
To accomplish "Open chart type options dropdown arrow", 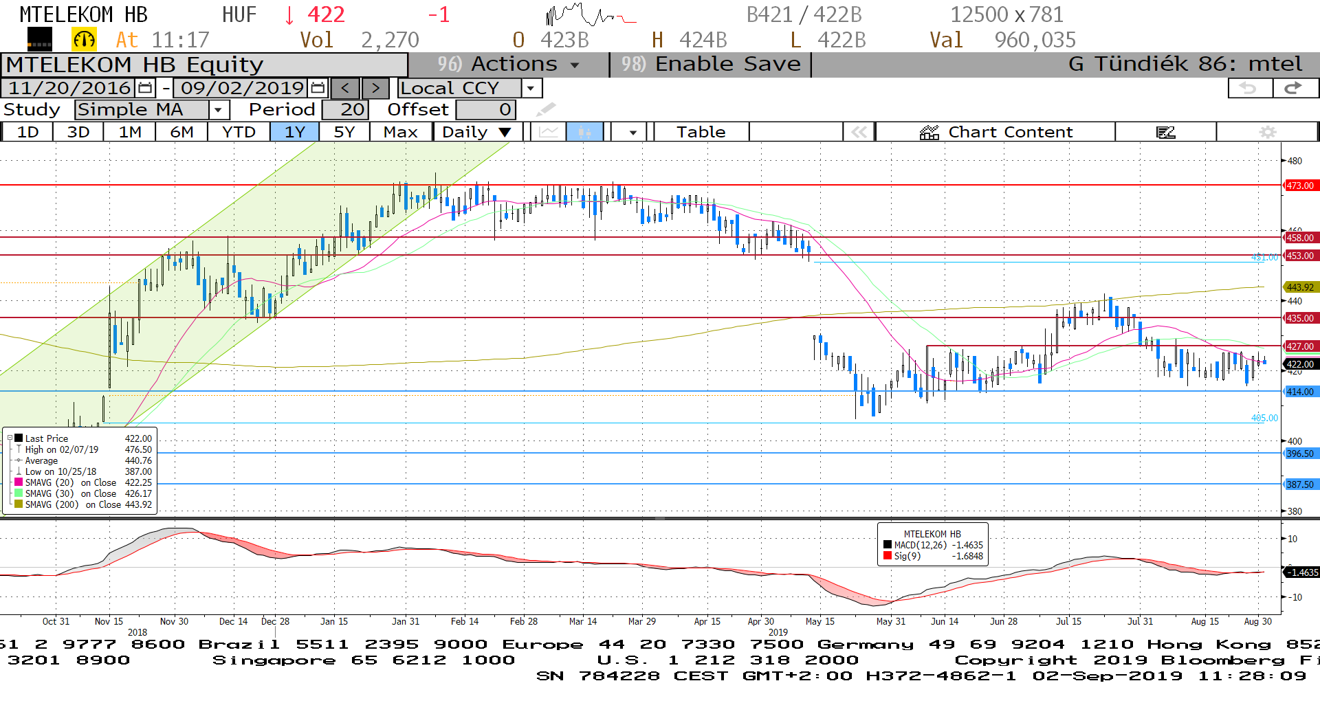I will point(632,132).
